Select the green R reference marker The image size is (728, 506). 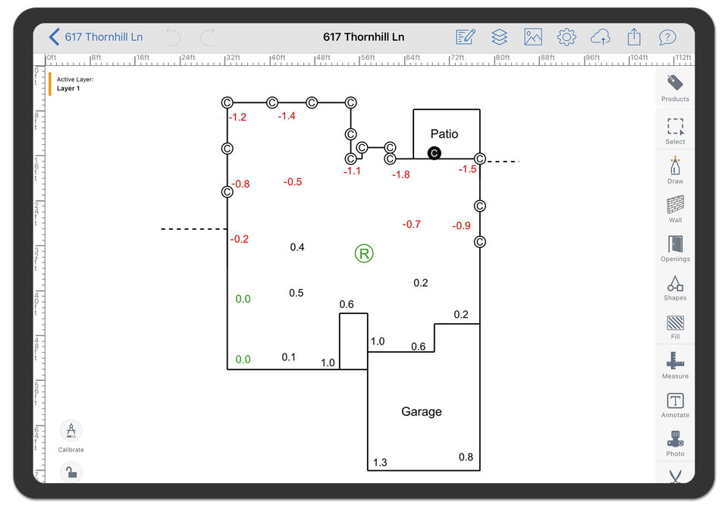(364, 253)
